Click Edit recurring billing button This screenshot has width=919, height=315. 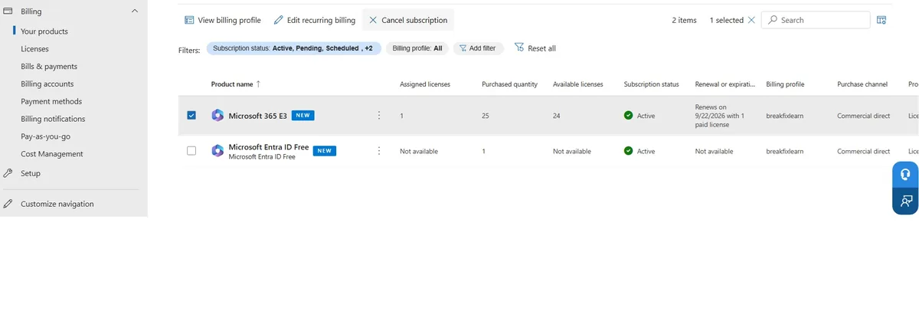coord(315,20)
